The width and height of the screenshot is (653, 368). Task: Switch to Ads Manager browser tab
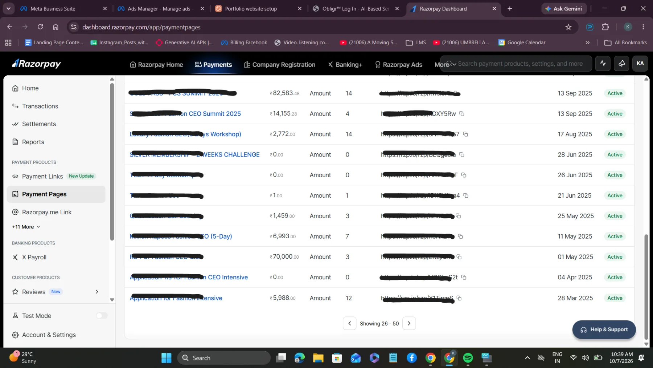160,9
